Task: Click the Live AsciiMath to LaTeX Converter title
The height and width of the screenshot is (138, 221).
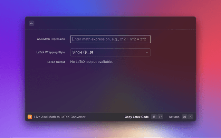Action: coord(60,117)
